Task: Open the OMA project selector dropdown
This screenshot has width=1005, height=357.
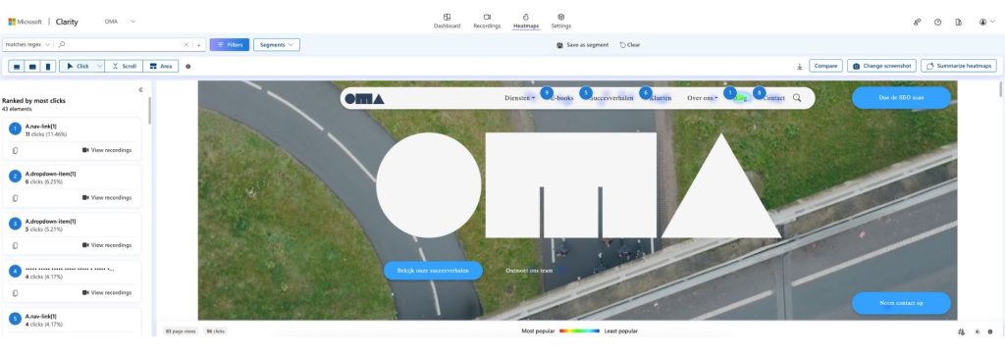Action: tap(120, 22)
